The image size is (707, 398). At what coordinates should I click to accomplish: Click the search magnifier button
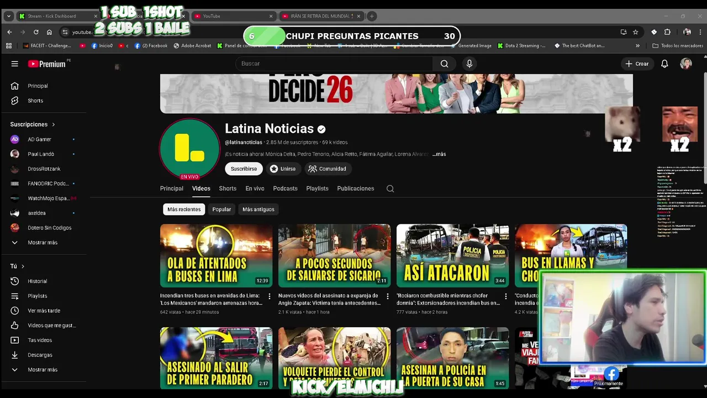pyautogui.click(x=444, y=64)
